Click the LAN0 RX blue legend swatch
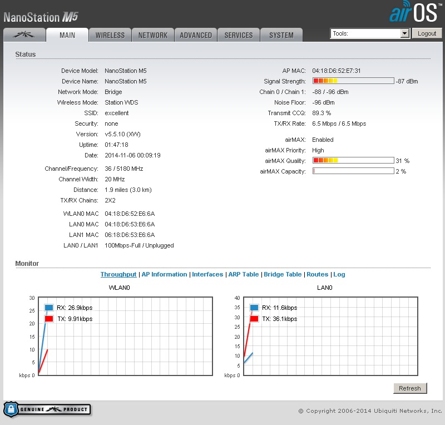 [254, 308]
